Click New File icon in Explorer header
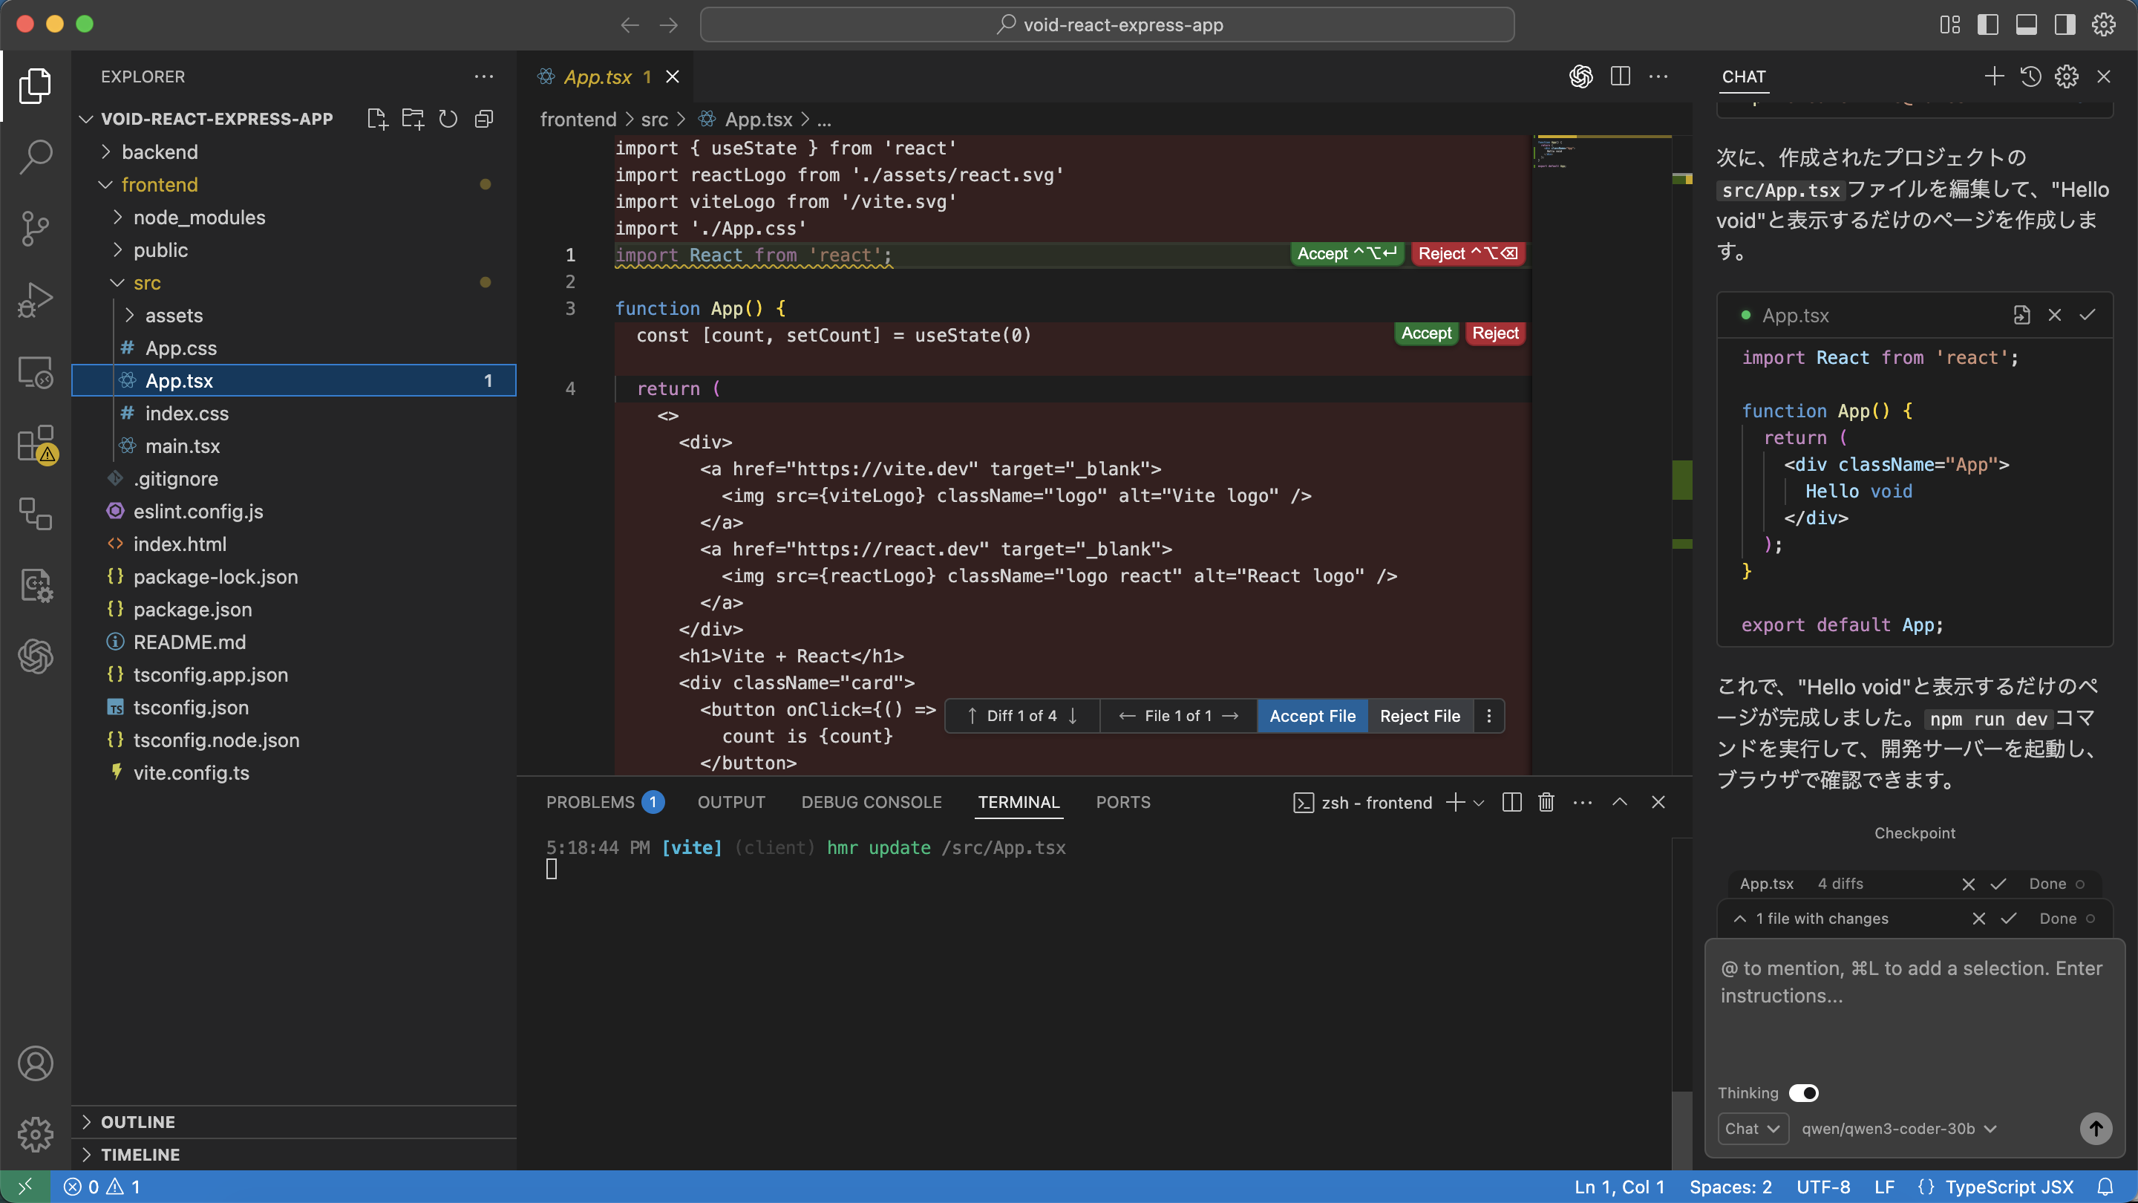The image size is (2138, 1203). 377,119
